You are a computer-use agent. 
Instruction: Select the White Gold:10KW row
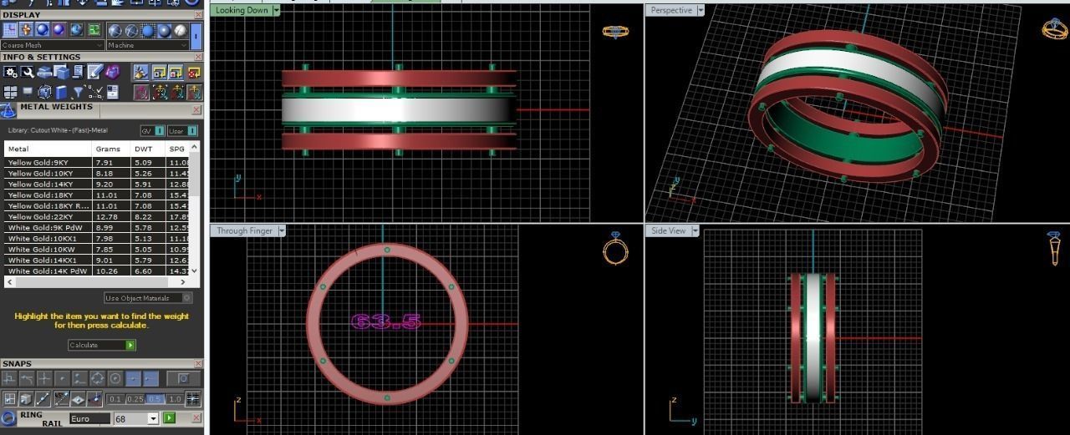[97, 249]
